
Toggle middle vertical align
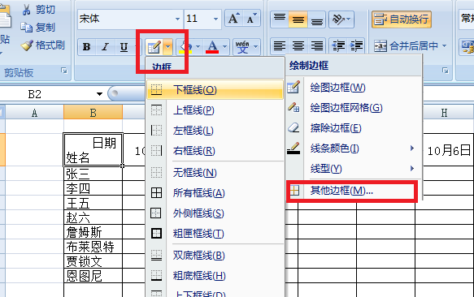tap(298, 19)
